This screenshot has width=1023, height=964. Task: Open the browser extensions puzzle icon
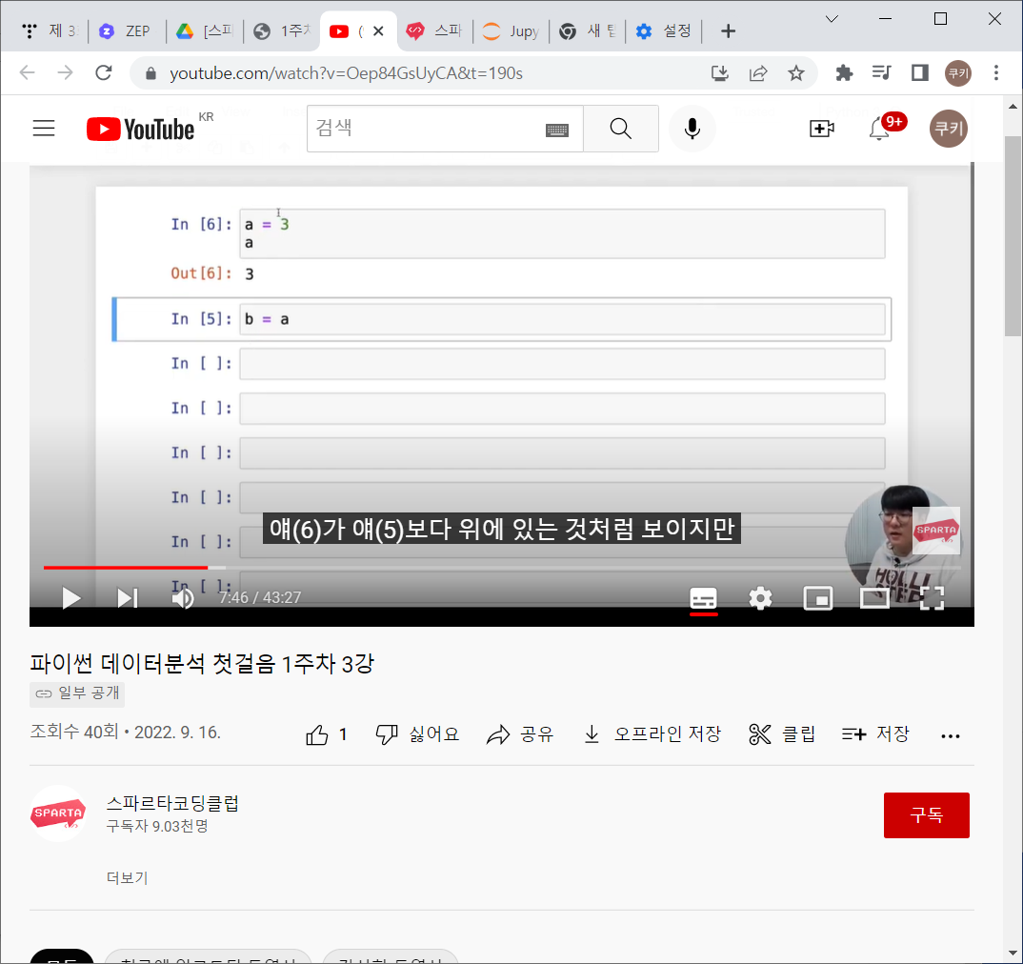coord(844,73)
